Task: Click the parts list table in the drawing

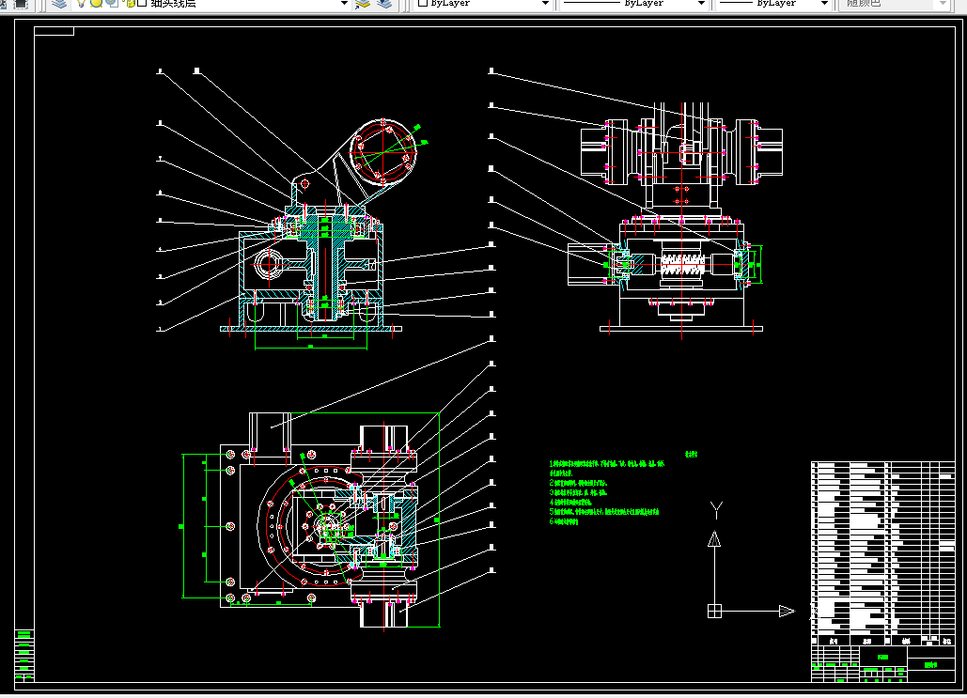Action: 883,553
